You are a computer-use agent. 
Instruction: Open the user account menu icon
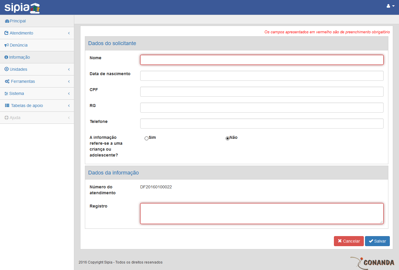click(388, 6)
